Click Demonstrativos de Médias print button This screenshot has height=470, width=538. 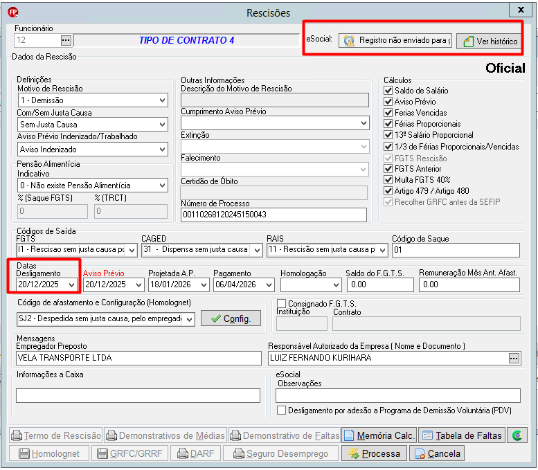click(x=165, y=435)
